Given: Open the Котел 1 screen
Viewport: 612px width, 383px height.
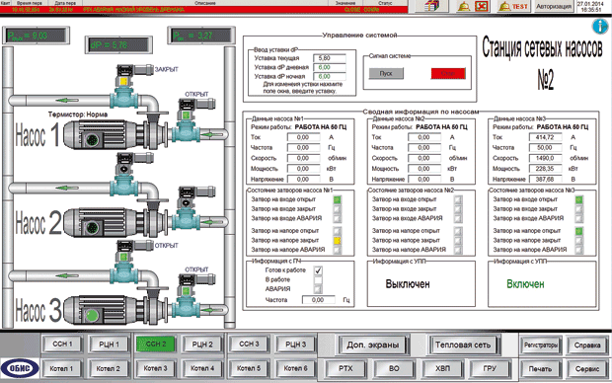Looking at the screenshot, I should (62, 368).
